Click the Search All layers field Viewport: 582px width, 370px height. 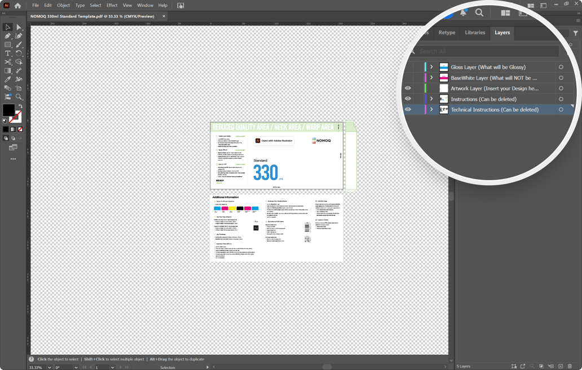(488, 51)
